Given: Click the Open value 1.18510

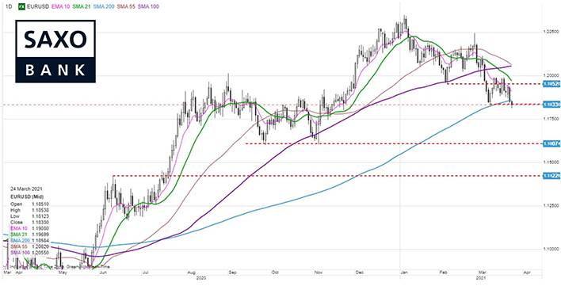Looking at the screenshot, I should 41,204.
